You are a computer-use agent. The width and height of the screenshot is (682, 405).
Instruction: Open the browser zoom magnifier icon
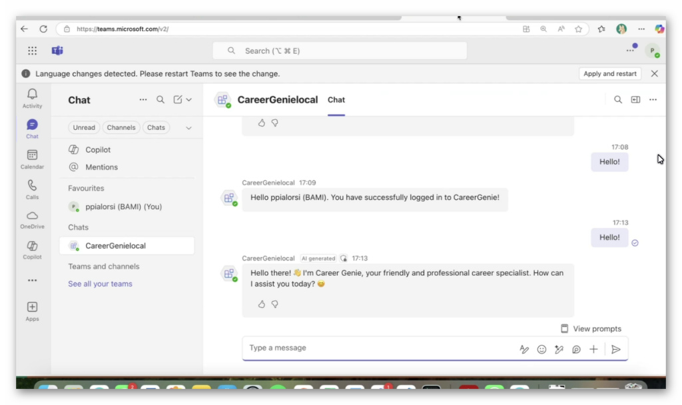tap(543, 29)
